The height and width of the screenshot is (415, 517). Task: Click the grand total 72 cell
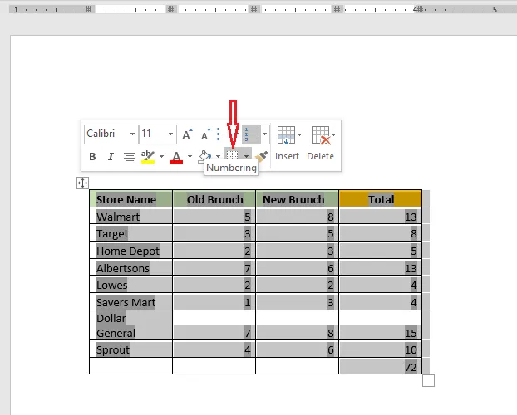tap(380, 366)
